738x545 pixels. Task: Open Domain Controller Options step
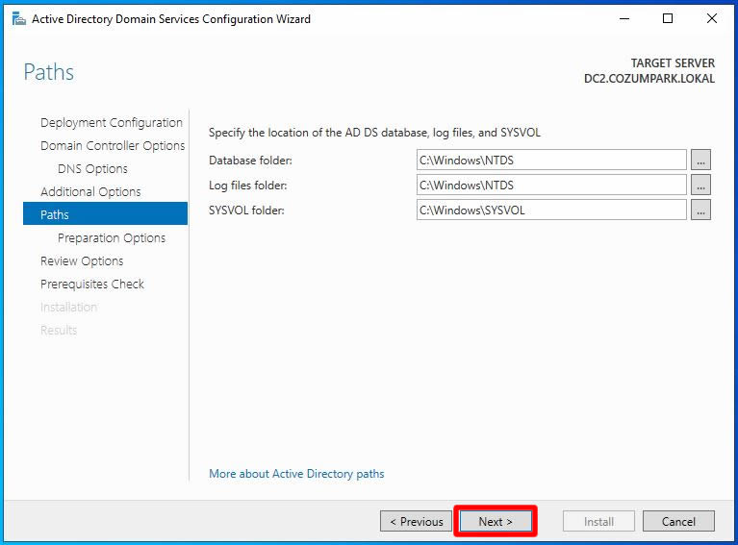pos(113,146)
